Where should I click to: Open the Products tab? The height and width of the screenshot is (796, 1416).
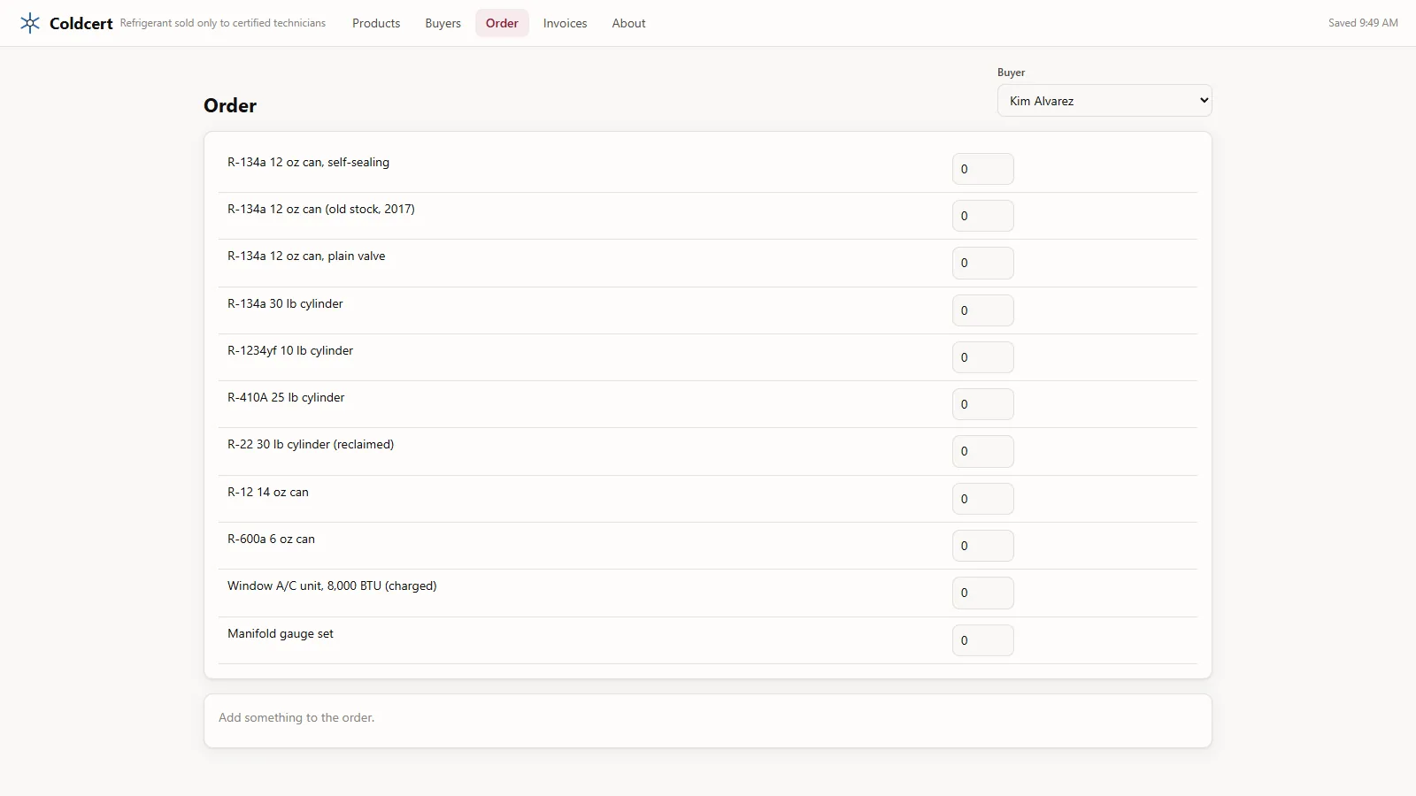[x=376, y=23]
